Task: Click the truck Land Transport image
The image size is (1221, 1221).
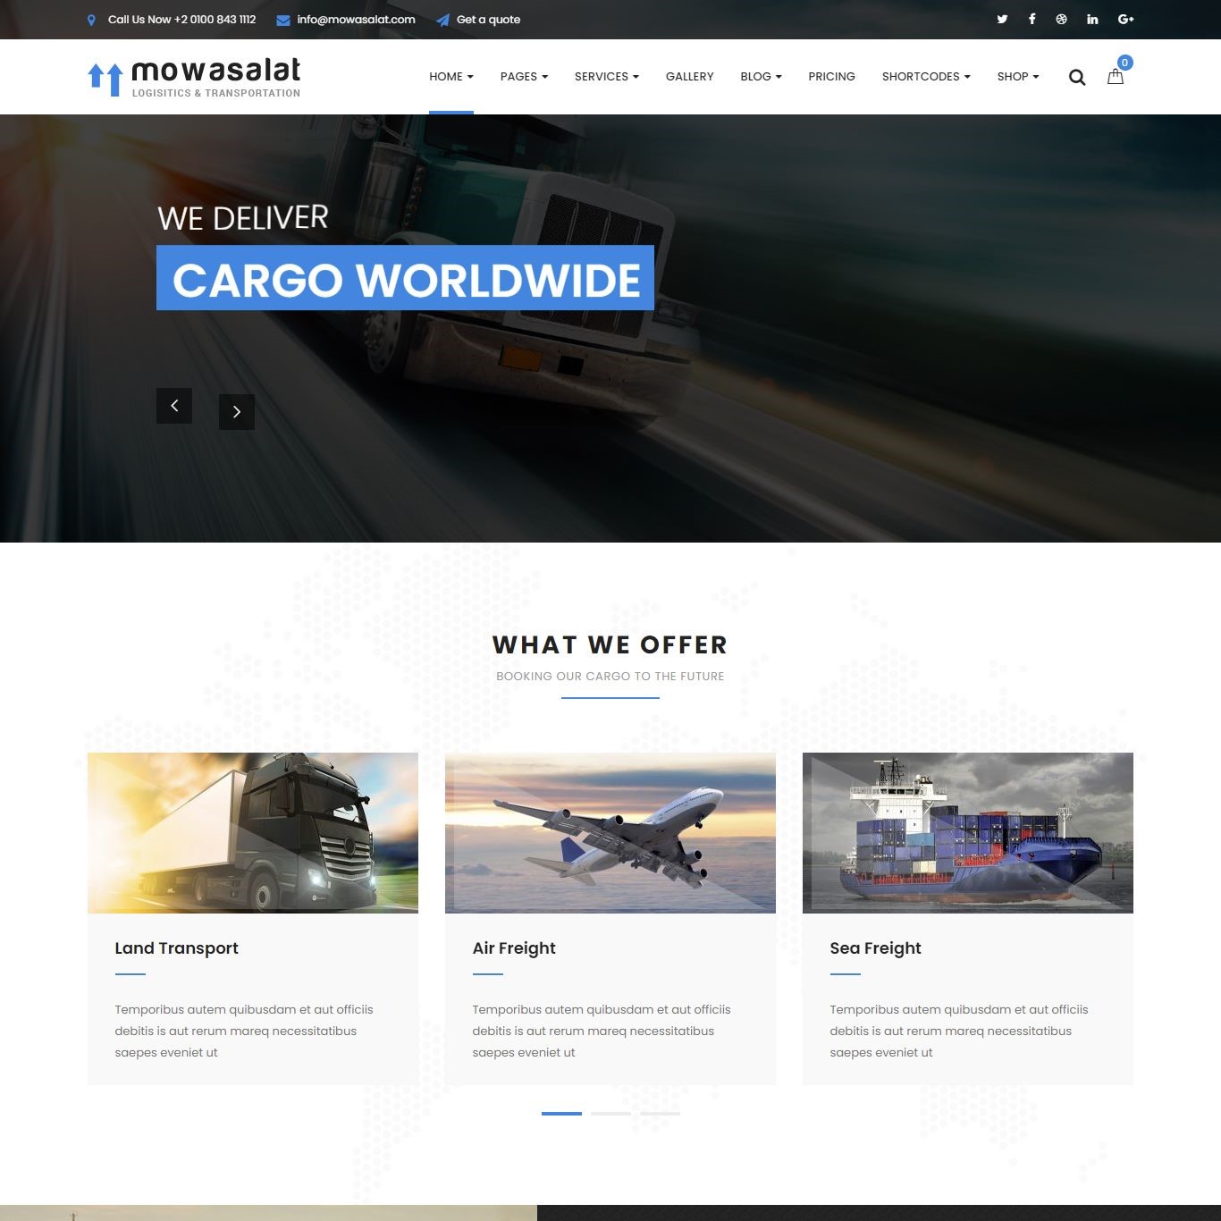Action: point(253,833)
